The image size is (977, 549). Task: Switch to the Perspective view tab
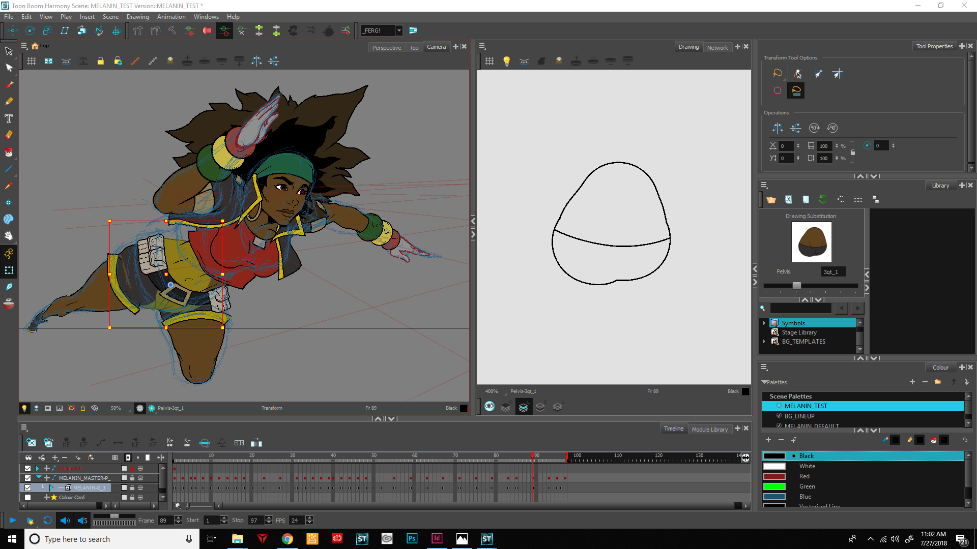(x=386, y=48)
